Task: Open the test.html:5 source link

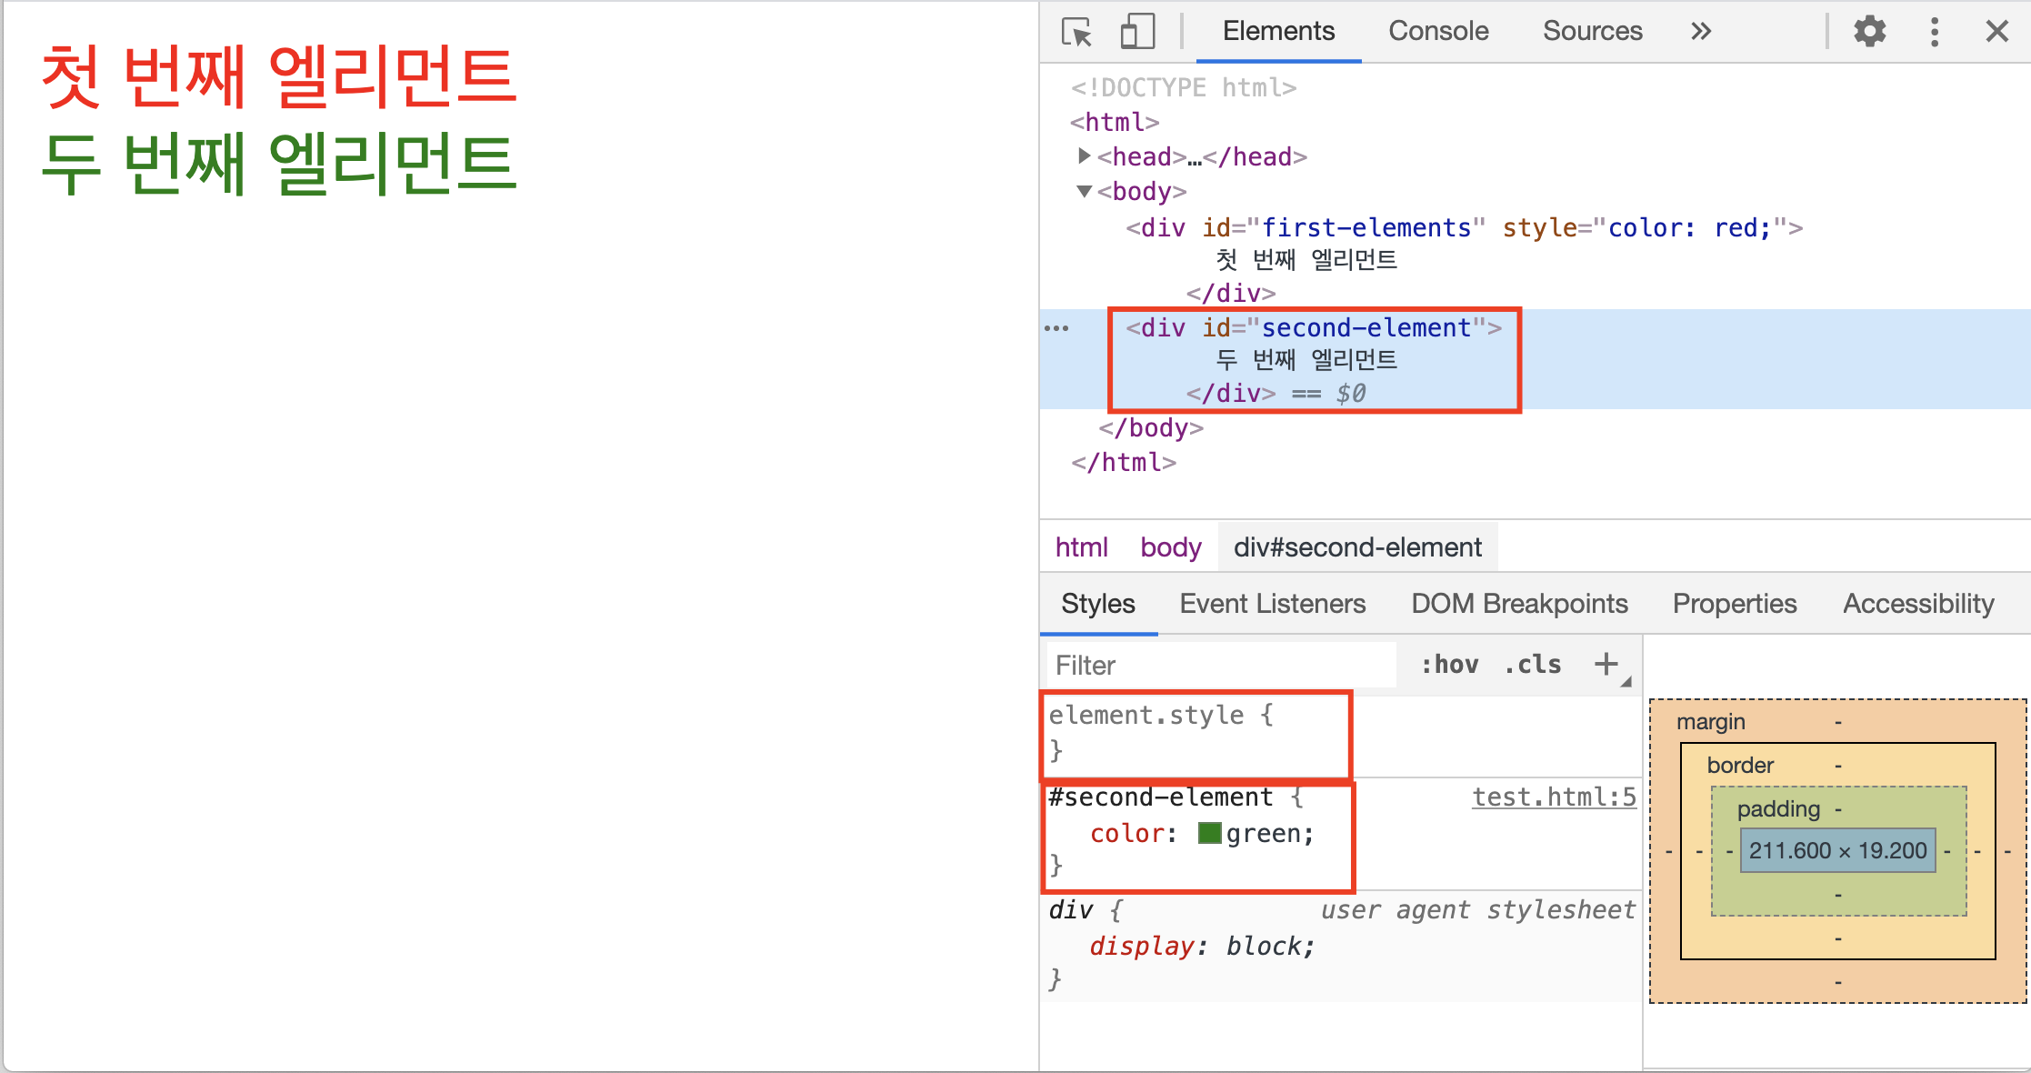Action: pos(1553,797)
